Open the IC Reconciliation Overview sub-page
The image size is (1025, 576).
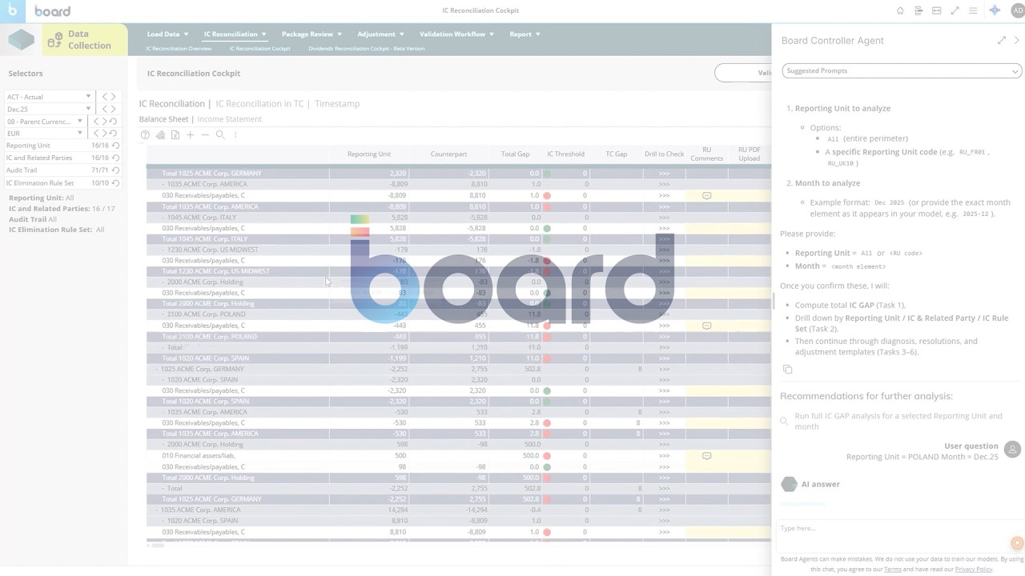[179, 49]
